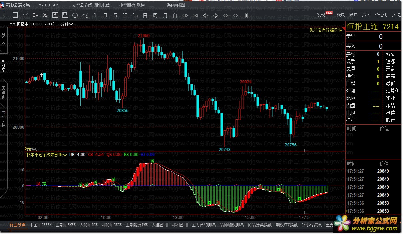403x234 pixels.
Task: Select the 上期能源INE bottom tab
Action: [x=137, y=225]
